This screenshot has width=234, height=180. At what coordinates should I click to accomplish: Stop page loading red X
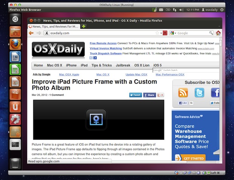click(x=165, y=33)
